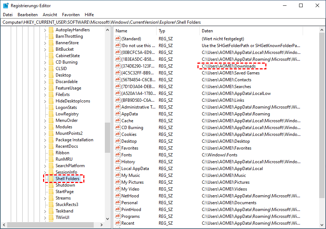Expand the AutoplayHandlers key
The height and width of the screenshot is (229, 326).
tap(45, 30)
